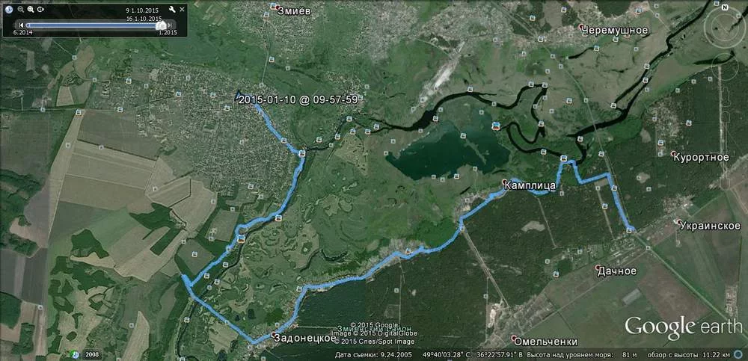This screenshot has width=748, height=361.
Task: Click the time slider right thumb handle
Action: [x=162, y=25]
